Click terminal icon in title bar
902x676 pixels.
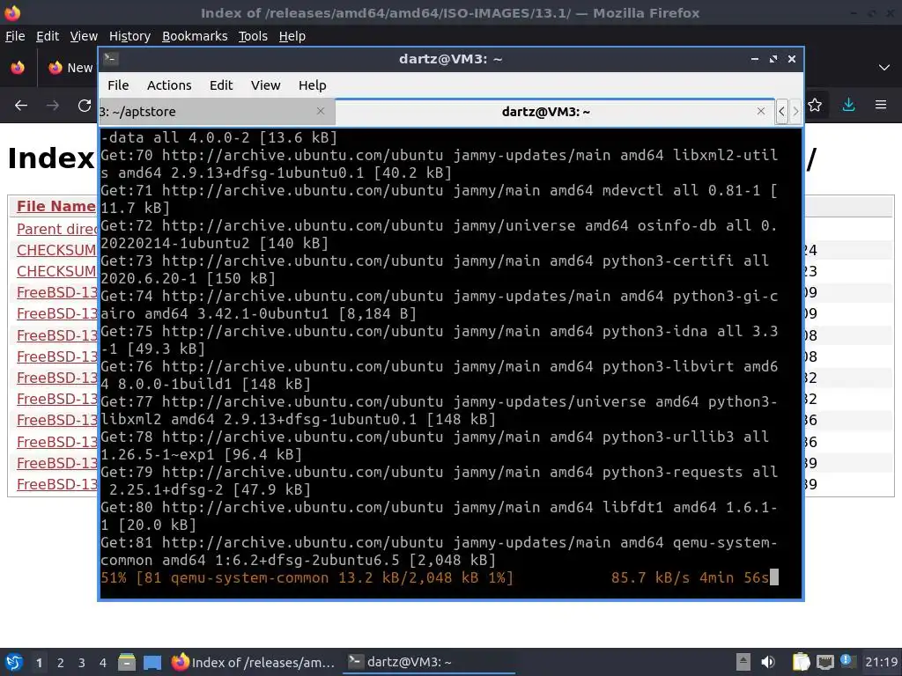click(x=111, y=59)
